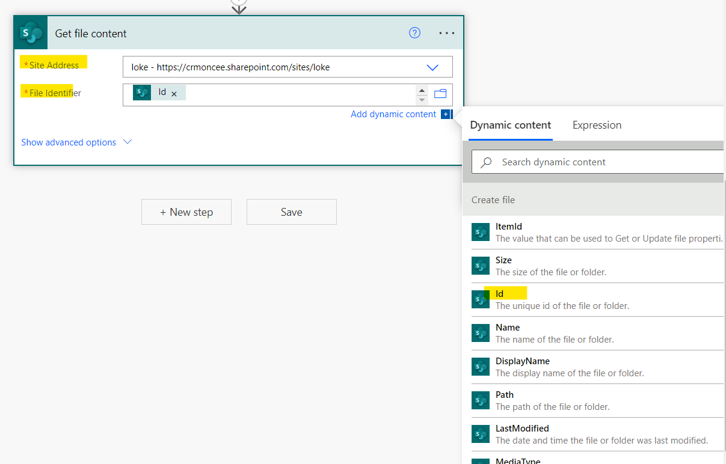Click the New step button
726x464 pixels.
click(x=186, y=212)
